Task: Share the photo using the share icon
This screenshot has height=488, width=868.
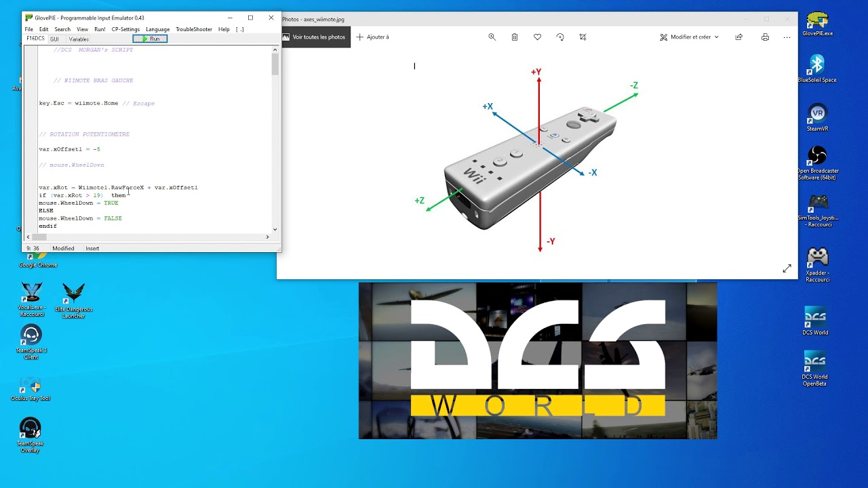Action: (x=739, y=37)
